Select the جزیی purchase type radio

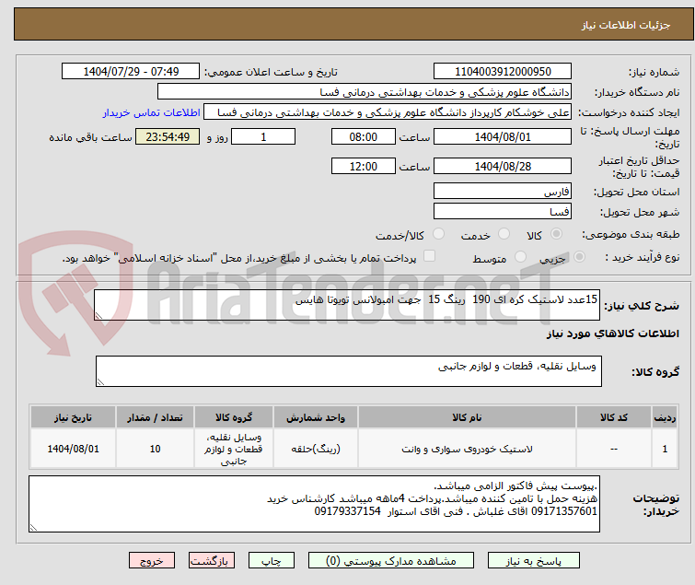pyautogui.click(x=579, y=257)
